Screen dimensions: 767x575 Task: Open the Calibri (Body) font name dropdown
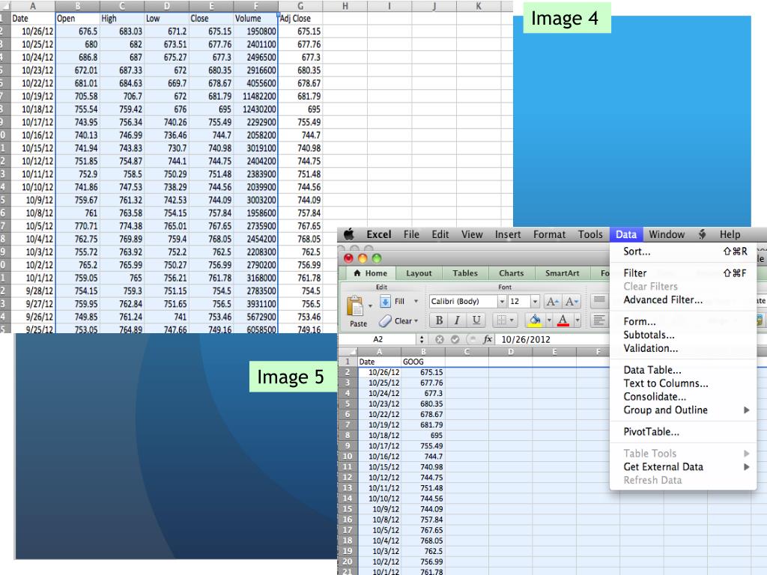click(502, 301)
